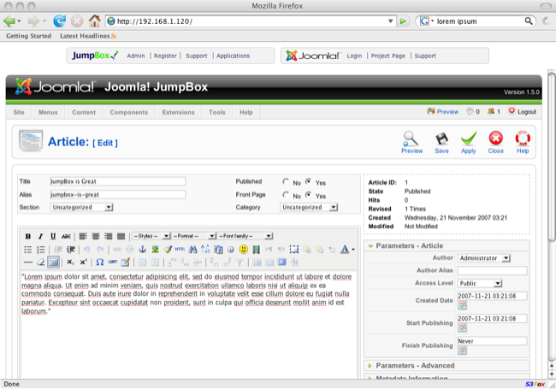Screen dimensions: 556x389
Task: Open the Access Level dropdown
Action: [480, 284]
